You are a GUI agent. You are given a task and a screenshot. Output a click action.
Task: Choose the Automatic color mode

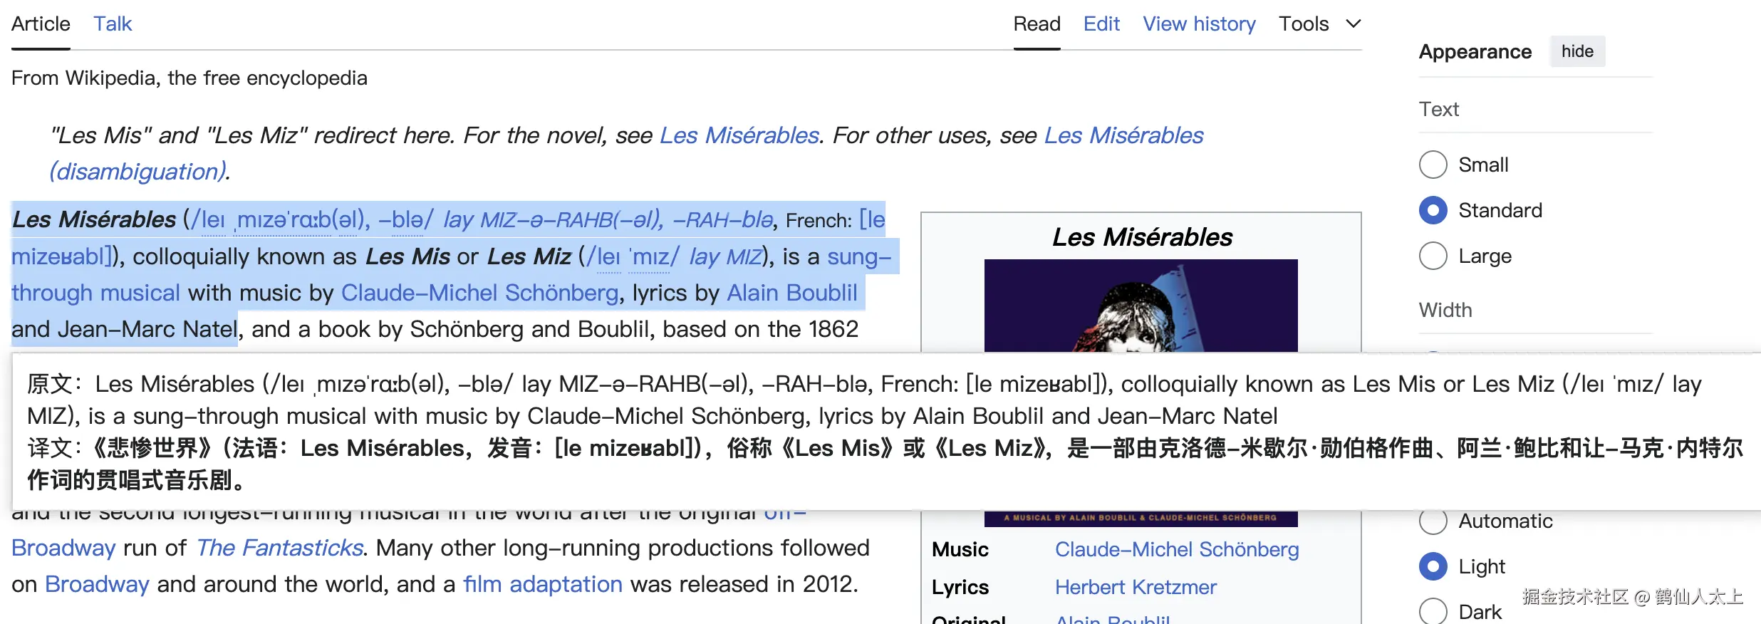(1433, 521)
